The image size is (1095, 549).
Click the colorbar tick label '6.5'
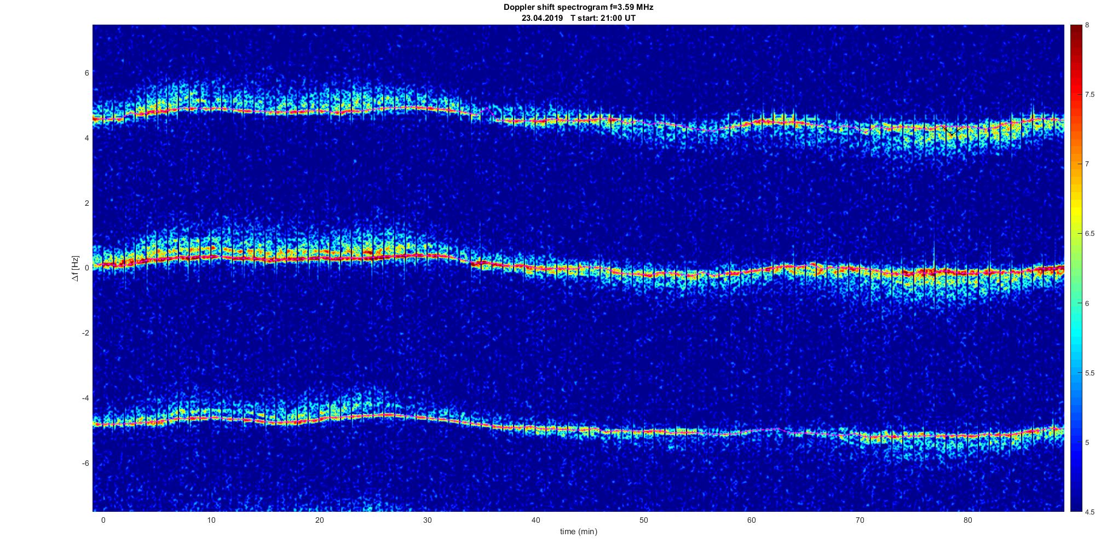tap(1089, 234)
